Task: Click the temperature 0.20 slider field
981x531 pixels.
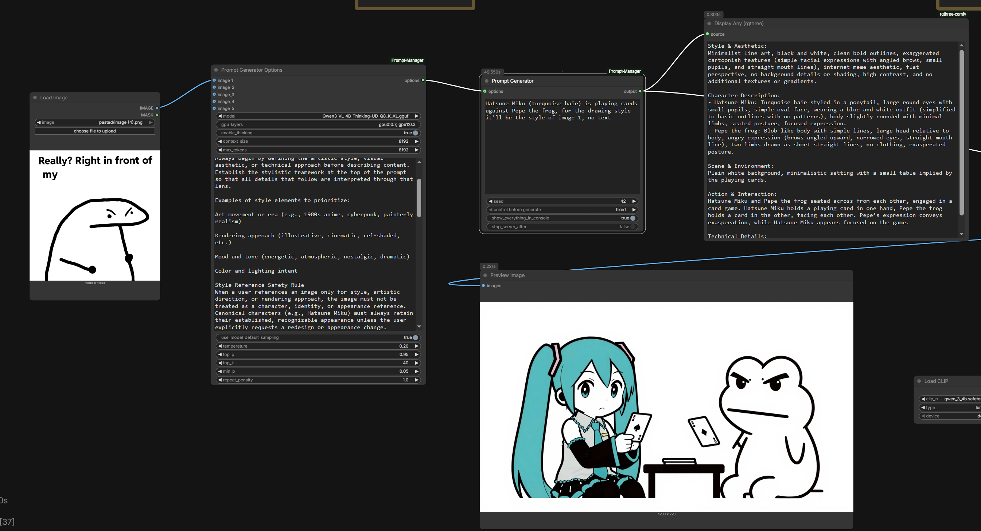Action: (318, 346)
